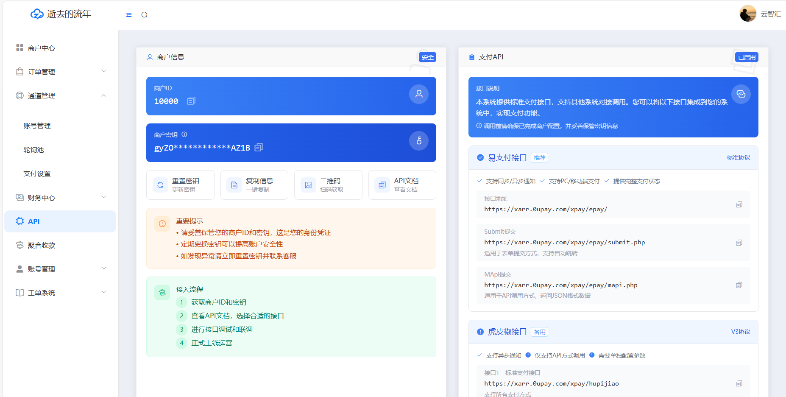This screenshot has width=786, height=397.
Task: Click the round chat icon on 接口说明 card
Action: (x=741, y=94)
